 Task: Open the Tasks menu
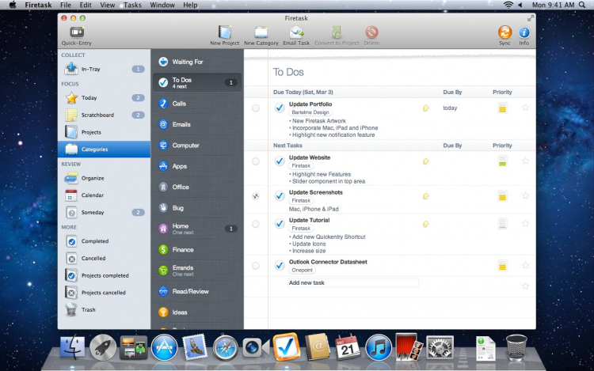(132, 5)
